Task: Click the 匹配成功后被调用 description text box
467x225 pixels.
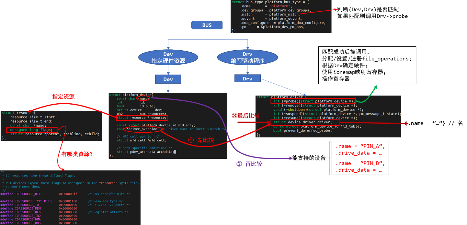Action: [367, 66]
